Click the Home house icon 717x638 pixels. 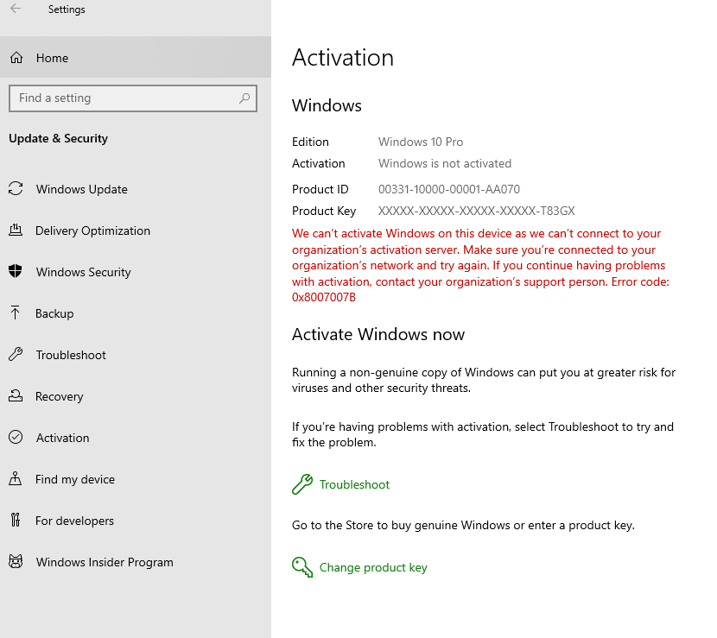coord(16,58)
